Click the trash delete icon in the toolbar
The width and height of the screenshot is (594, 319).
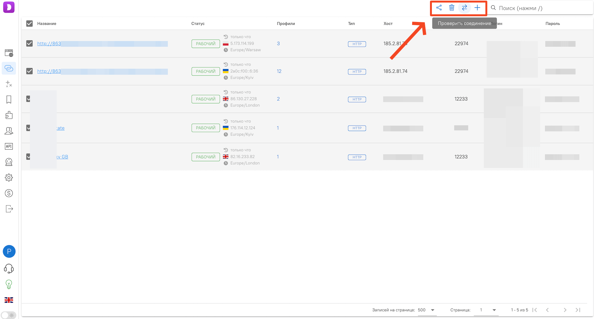(x=452, y=8)
